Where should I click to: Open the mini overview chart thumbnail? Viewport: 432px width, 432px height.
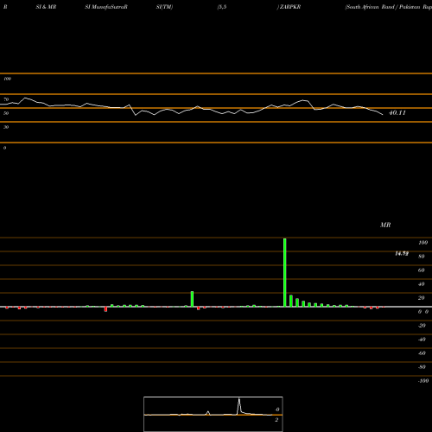pos(213,414)
